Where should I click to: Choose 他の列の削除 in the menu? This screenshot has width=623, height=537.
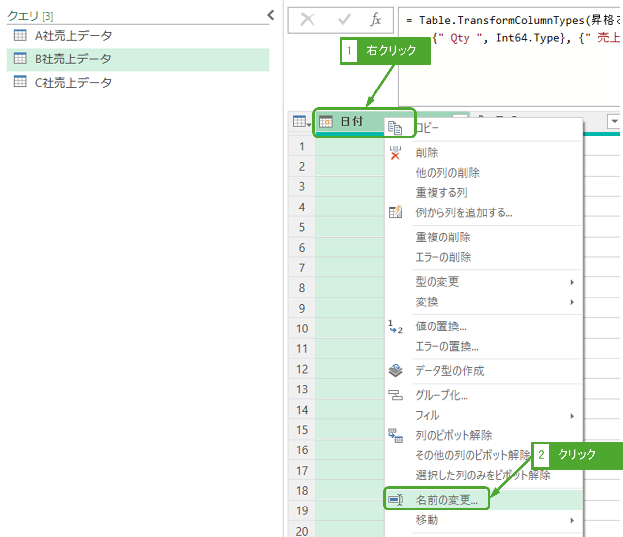[x=447, y=173]
